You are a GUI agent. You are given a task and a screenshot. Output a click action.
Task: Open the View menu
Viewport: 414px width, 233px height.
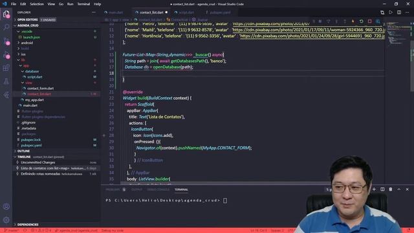(51, 4)
